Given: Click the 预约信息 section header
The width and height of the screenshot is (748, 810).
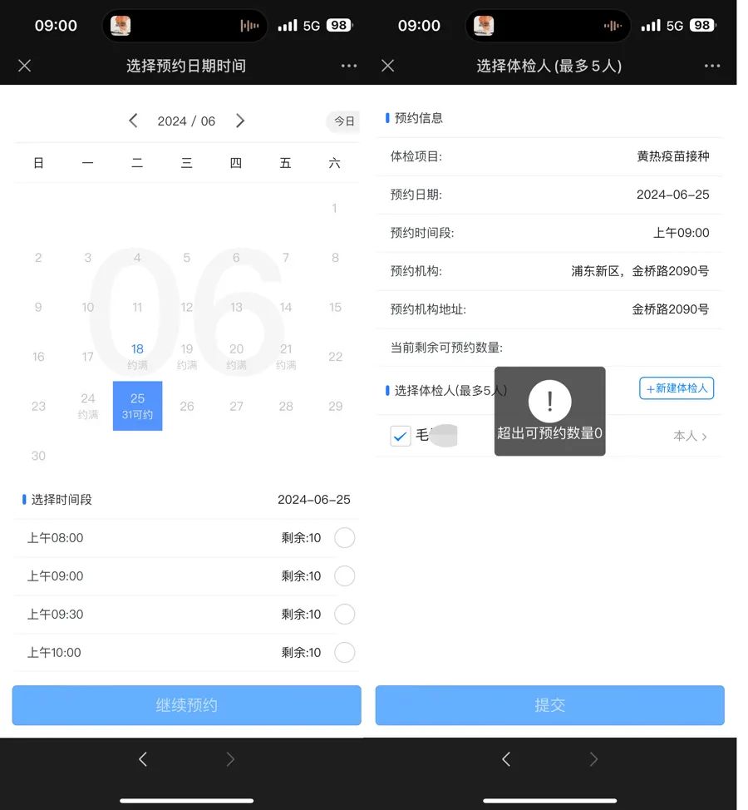Looking at the screenshot, I should [x=419, y=118].
